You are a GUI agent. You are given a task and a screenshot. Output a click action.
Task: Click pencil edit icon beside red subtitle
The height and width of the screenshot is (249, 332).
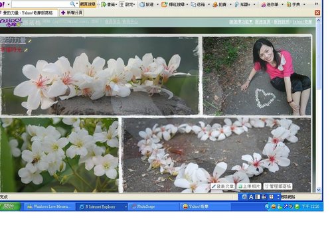pos(26,50)
